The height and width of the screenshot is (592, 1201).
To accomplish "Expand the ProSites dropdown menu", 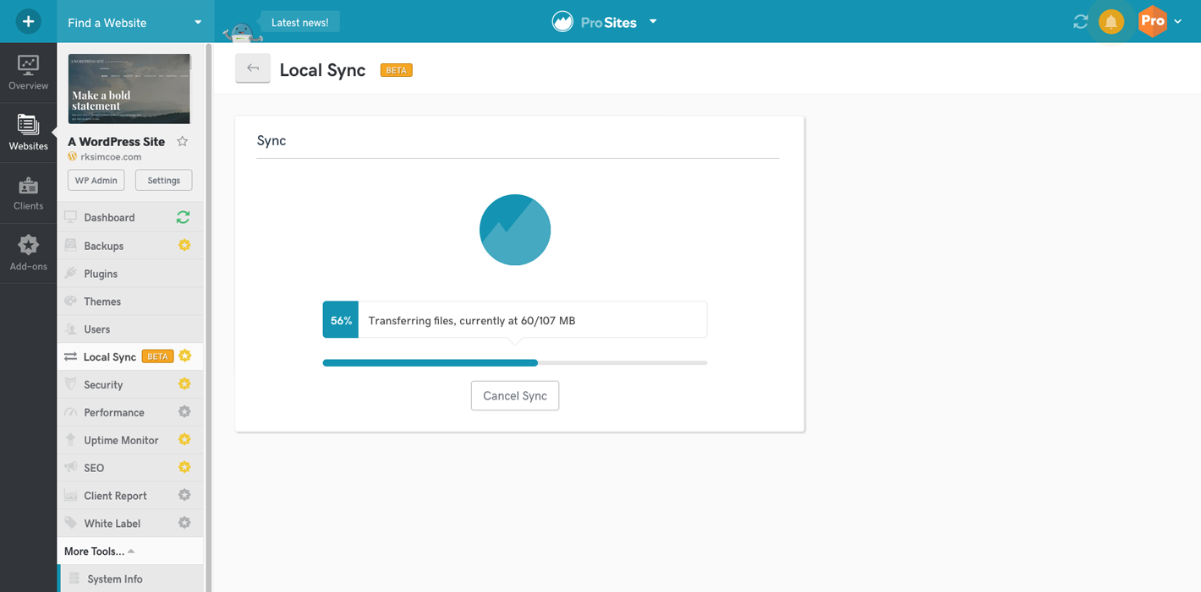I will coord(653,22).
